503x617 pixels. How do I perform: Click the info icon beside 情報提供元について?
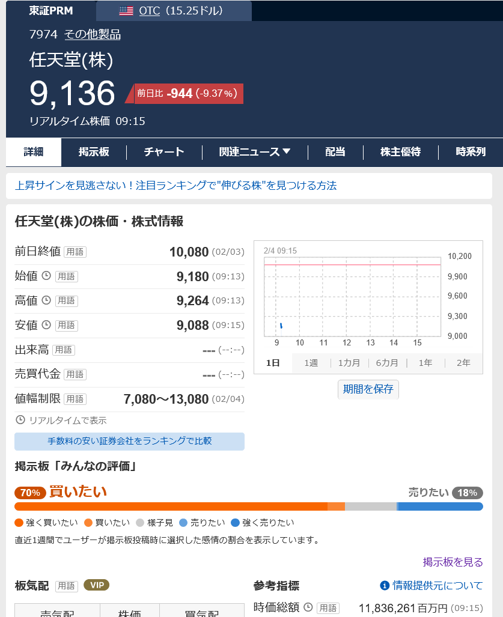(x=385, y=585)
